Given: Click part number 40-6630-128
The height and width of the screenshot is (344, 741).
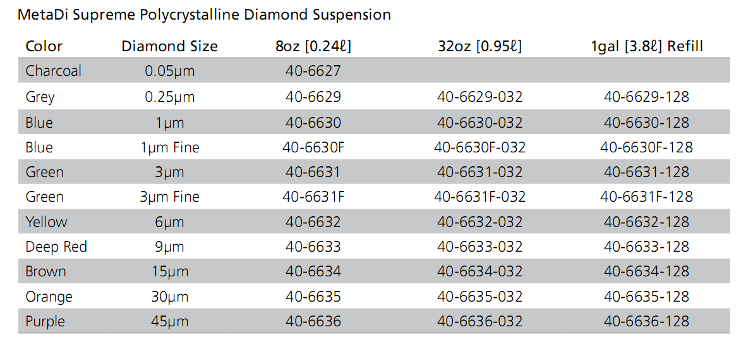Looking at the screenshot, I should pyautogui.click(x=646, y=123).
